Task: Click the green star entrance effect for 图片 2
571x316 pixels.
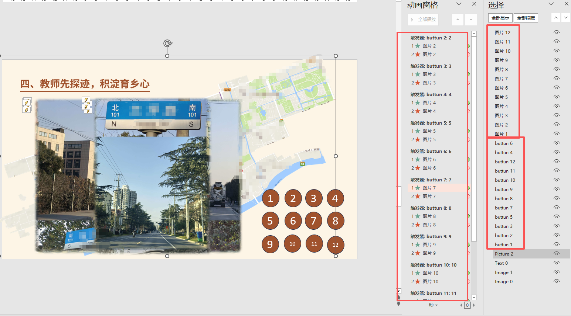Action: 418,46
